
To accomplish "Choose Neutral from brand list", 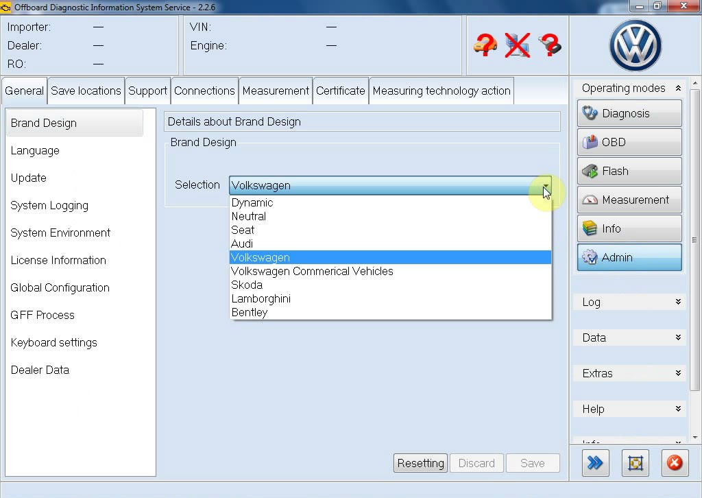I will click(x=390, y=216).
